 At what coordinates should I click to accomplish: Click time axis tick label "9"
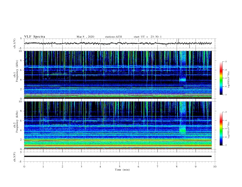pyautogui.click(x=196, y=167)
